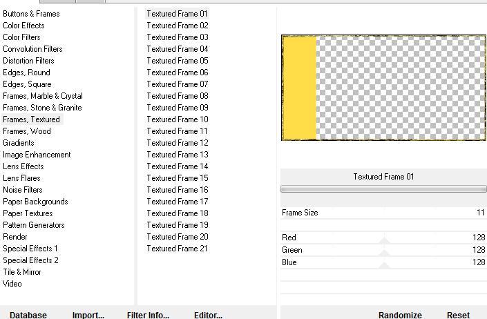Select Textured Frame 10 filter
Viewport: 487px width, 319px height.
pyautogui.click(x=177, y=119)
